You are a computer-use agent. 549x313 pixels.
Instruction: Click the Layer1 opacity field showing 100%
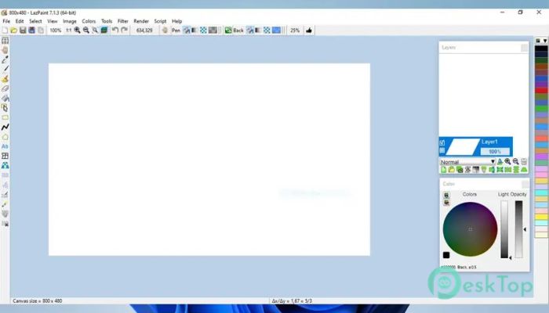coord(495,152)
